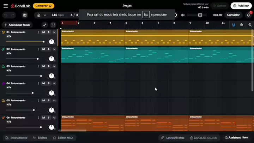
Task: Select track 04 purple instrument icon
Action: pyautogui.click(x=3, y=83)
